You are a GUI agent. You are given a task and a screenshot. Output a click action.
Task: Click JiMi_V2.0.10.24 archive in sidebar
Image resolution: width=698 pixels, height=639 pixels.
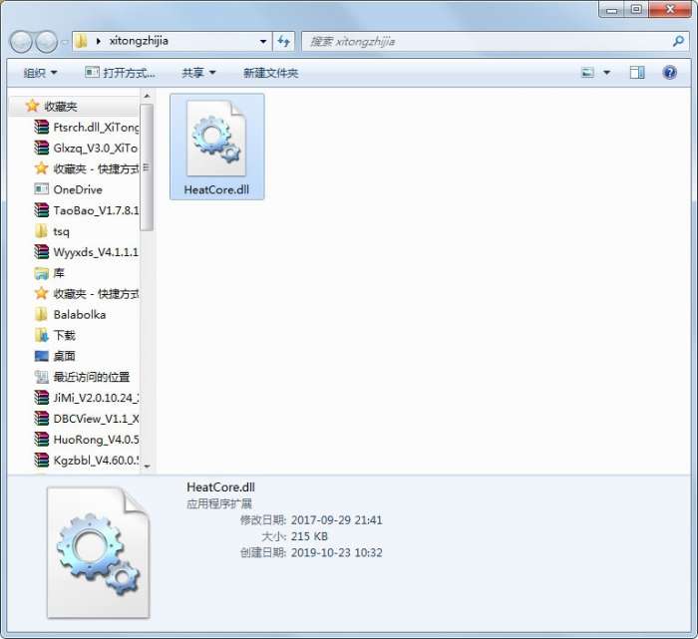point(87,398)
